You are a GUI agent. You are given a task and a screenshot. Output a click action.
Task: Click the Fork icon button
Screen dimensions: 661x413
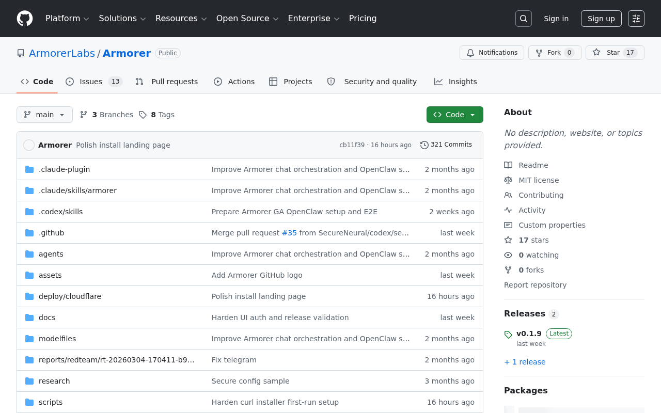click(539, 53)
